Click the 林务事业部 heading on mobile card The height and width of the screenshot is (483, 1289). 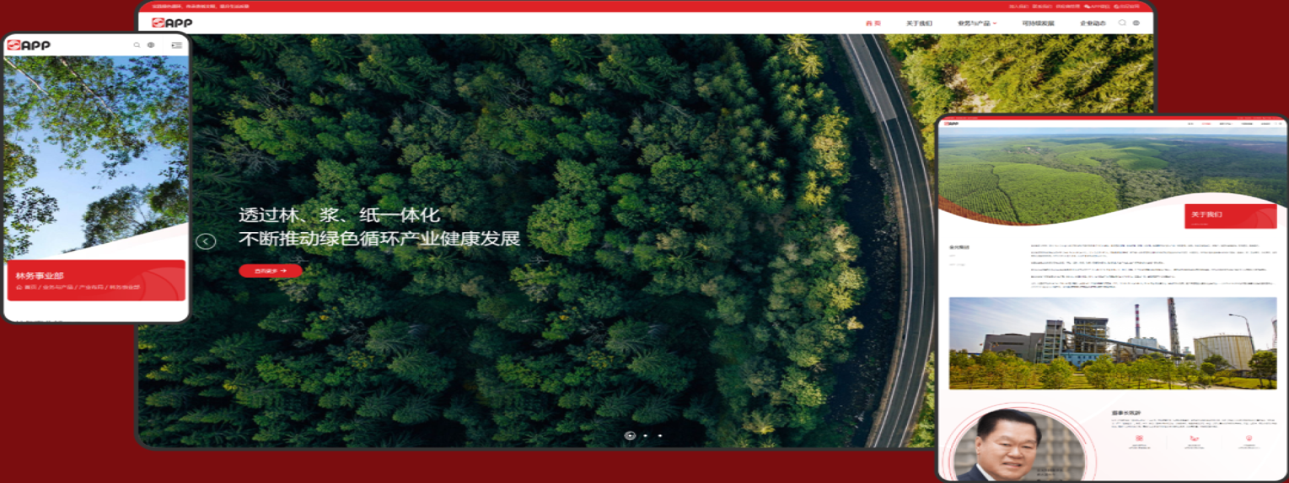(40, 276)
